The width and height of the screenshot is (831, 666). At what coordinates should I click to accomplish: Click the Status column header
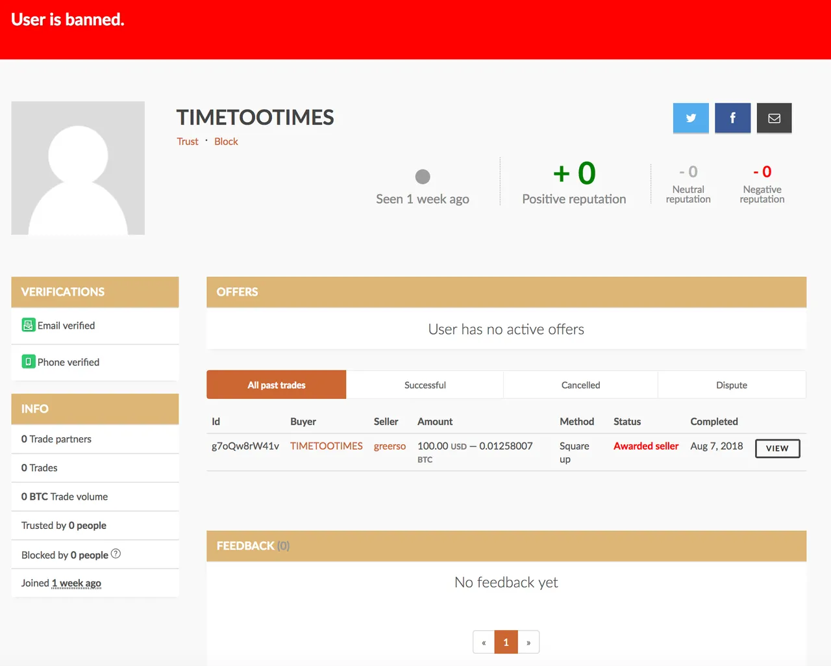click(x=627, y=422)
